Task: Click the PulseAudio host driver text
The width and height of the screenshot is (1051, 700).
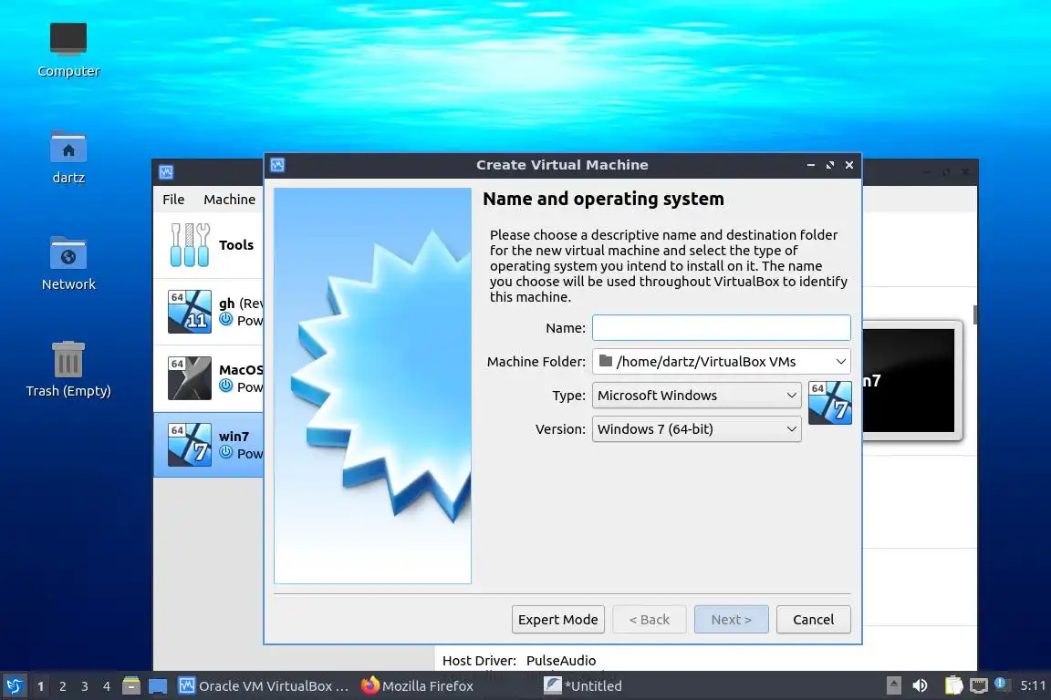Action: coord(561,661)
